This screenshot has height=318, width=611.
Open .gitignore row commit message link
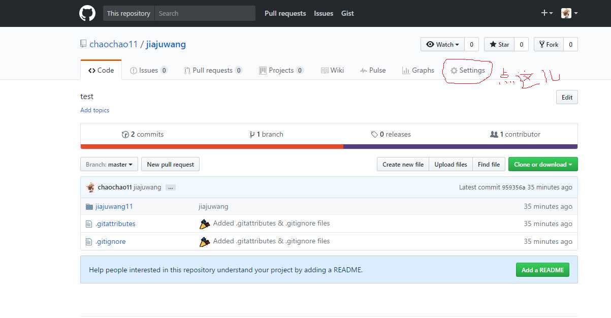pyautogui.click(x=272, y=241)
